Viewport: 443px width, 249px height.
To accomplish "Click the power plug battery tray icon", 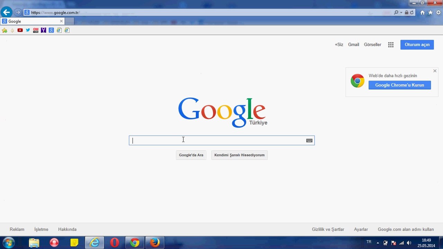I will pyautogui.click(x=385, y=243).
